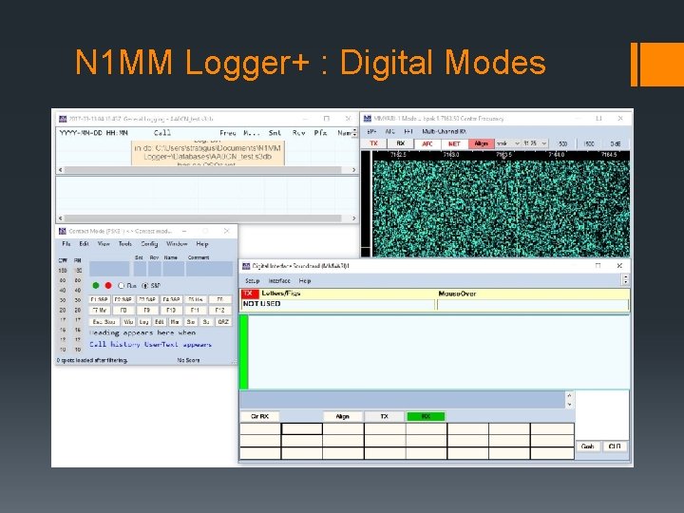Click the spinner at Digital Interface menu bar right
This screenshot has height=513, width=684.
click(x=626, y=279)
